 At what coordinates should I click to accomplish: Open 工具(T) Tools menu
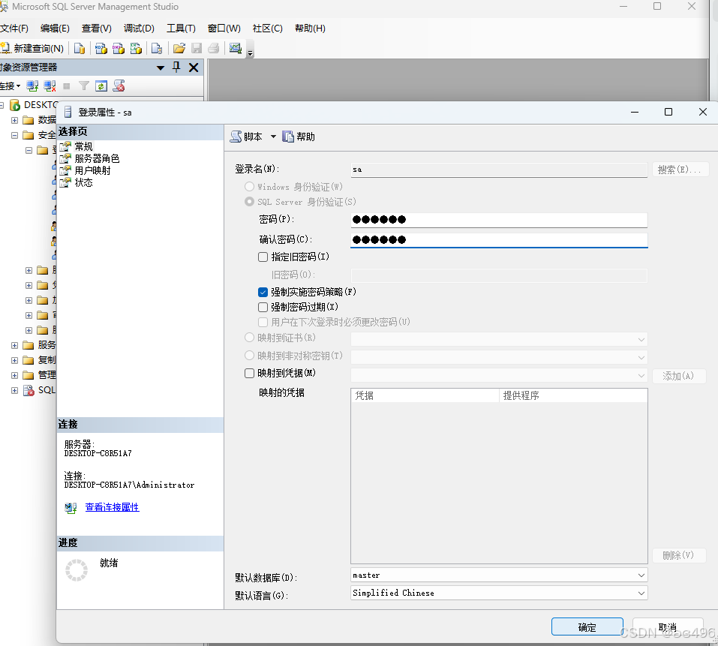[x=181, y=29]
